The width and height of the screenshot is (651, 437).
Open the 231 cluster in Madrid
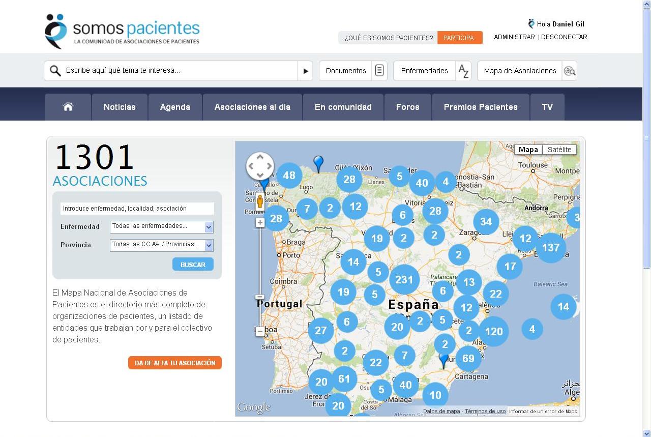pos(404,279)
